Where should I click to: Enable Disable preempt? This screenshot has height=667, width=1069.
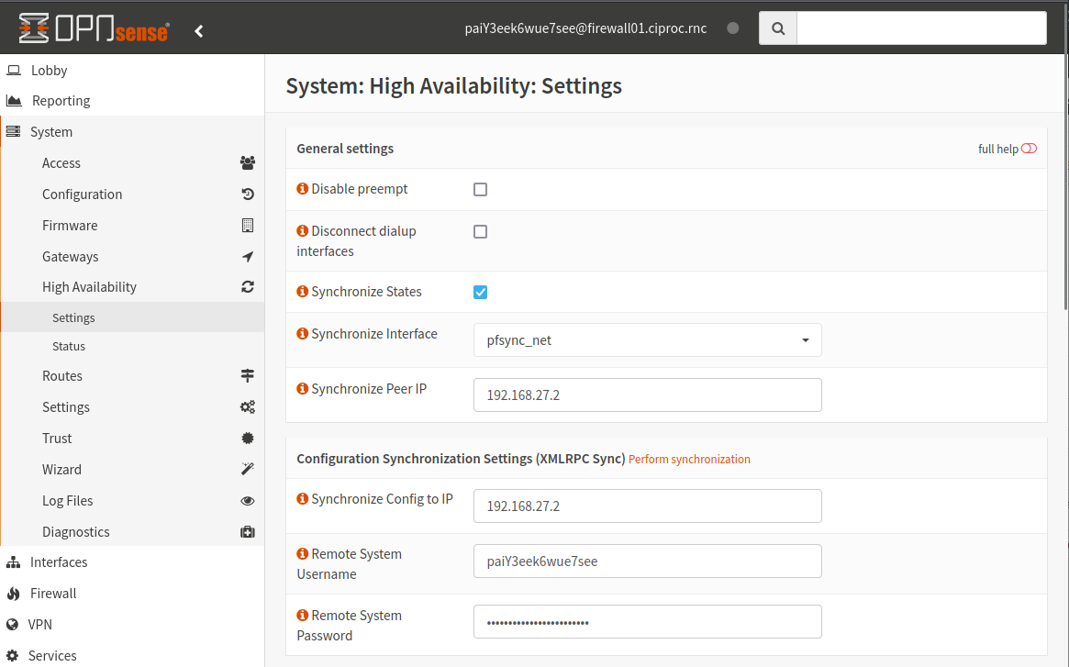point(480,188)
